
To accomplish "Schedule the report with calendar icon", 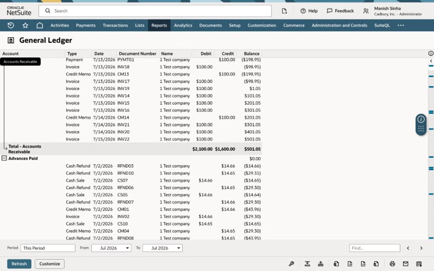I will point(419,264).
